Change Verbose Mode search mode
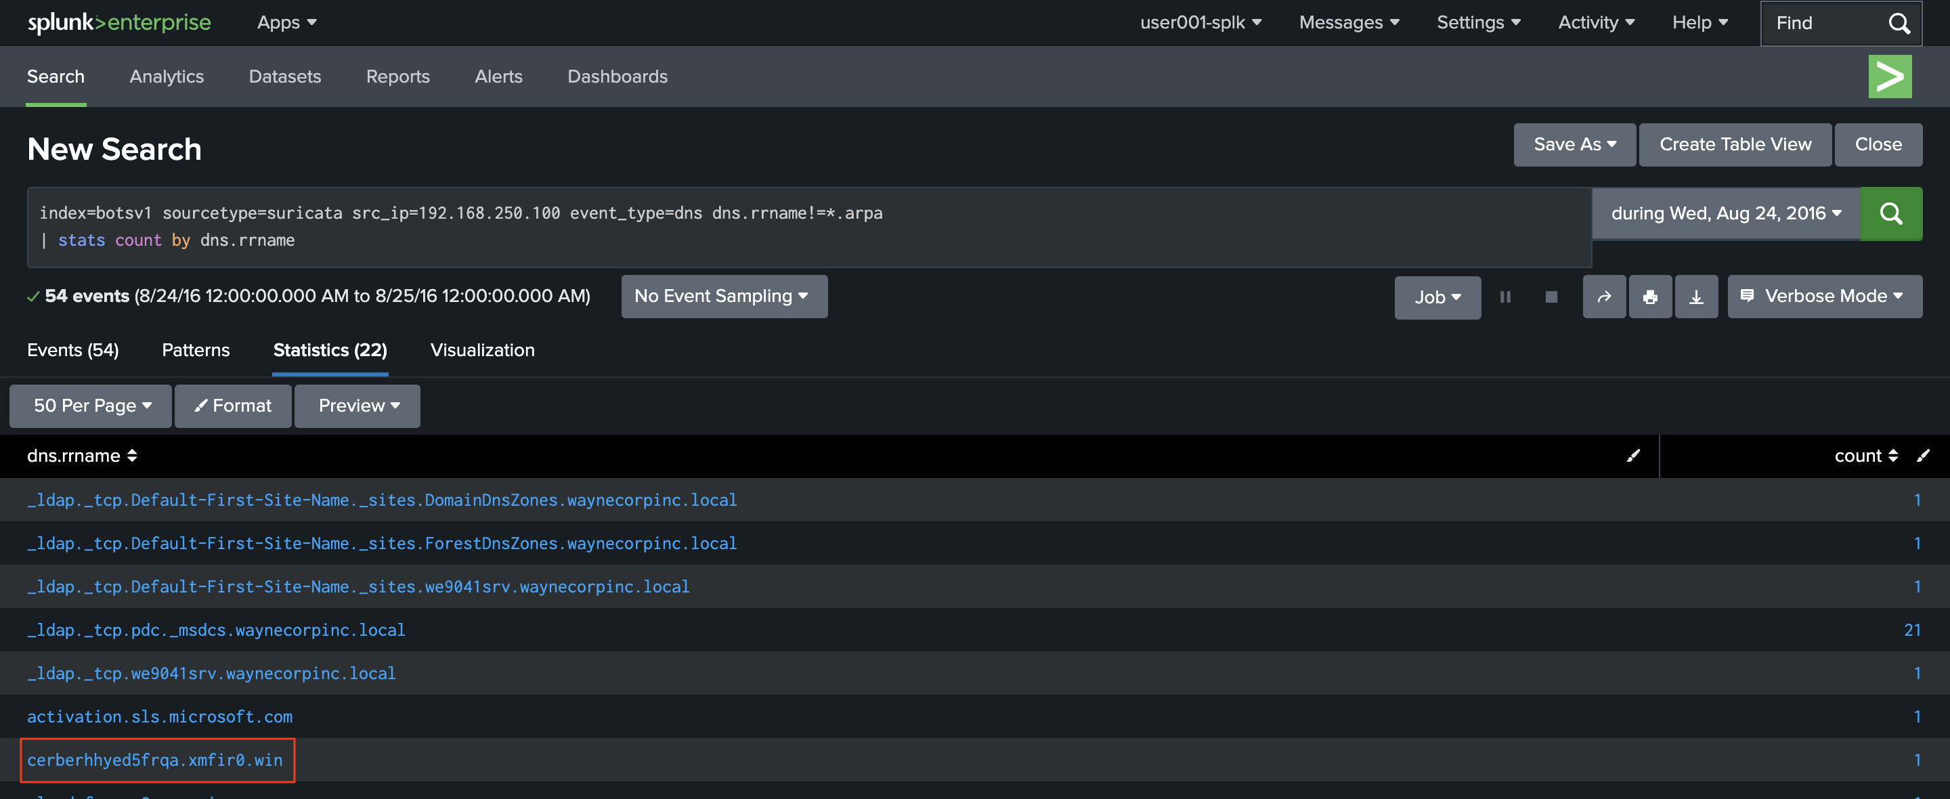This screenshot has width=1950, height=799. pos(1824,296)
